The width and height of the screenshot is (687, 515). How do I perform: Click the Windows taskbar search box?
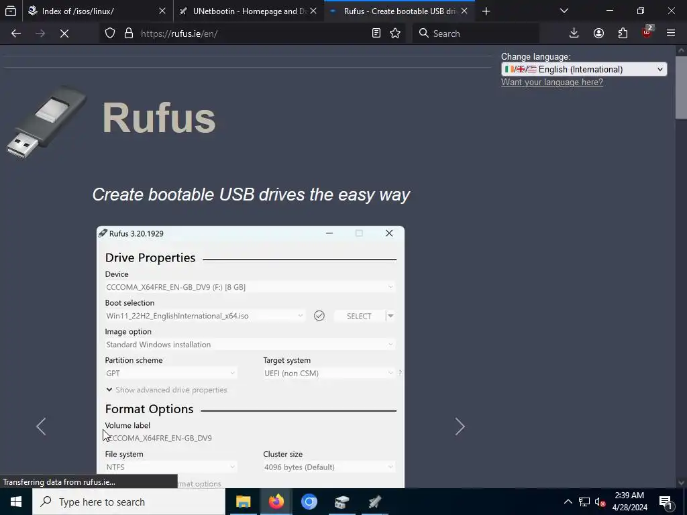point(128,502)
